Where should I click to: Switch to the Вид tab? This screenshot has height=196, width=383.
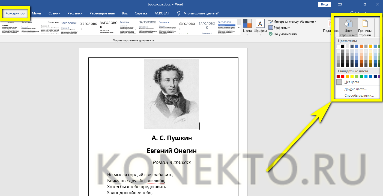pos(125,13)
